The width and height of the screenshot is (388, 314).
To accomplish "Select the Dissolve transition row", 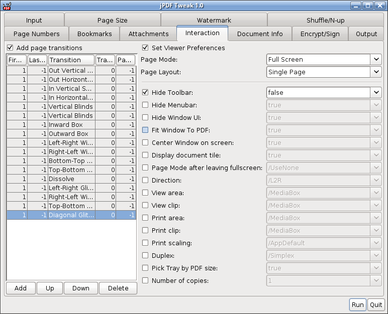I will coord(71,179).
